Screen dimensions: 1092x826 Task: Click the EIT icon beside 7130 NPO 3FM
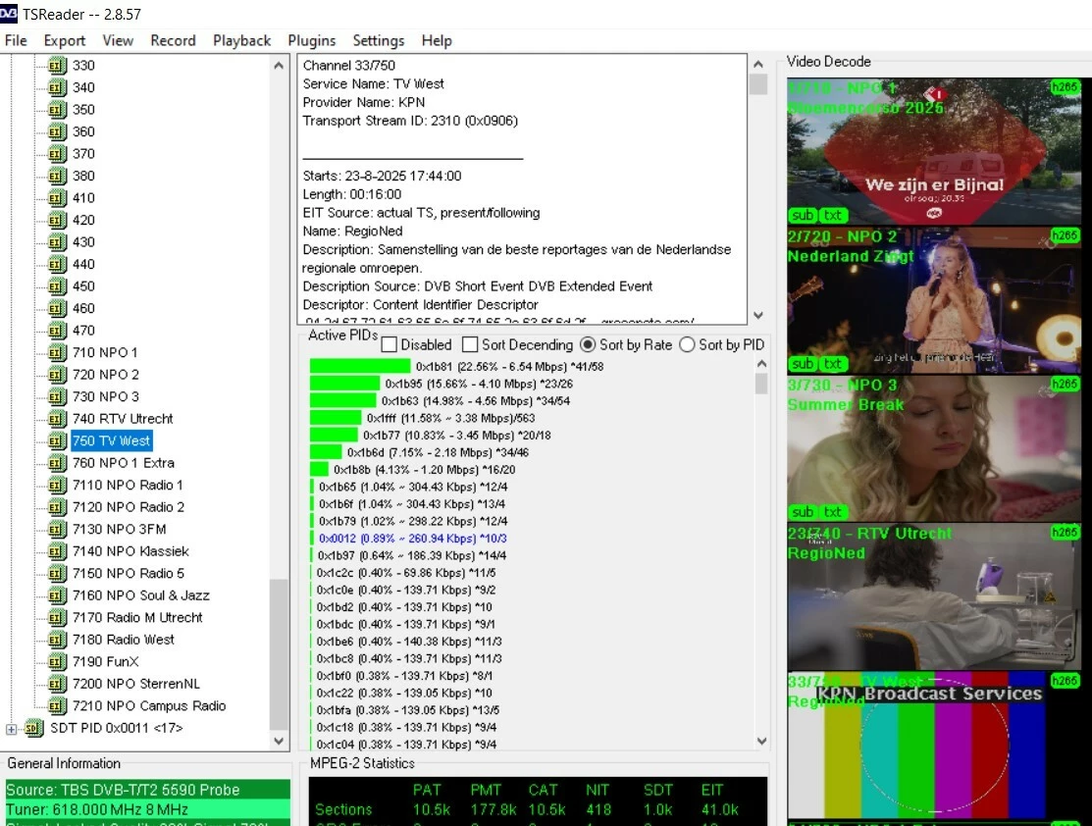(57, 529)
